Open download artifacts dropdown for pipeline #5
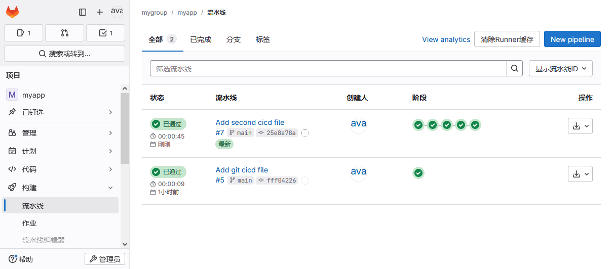The height and width of the screenshot is (269, 613). point(580,174)
